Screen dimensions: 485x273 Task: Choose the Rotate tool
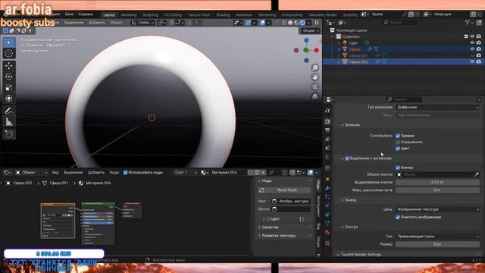(8, 77)
